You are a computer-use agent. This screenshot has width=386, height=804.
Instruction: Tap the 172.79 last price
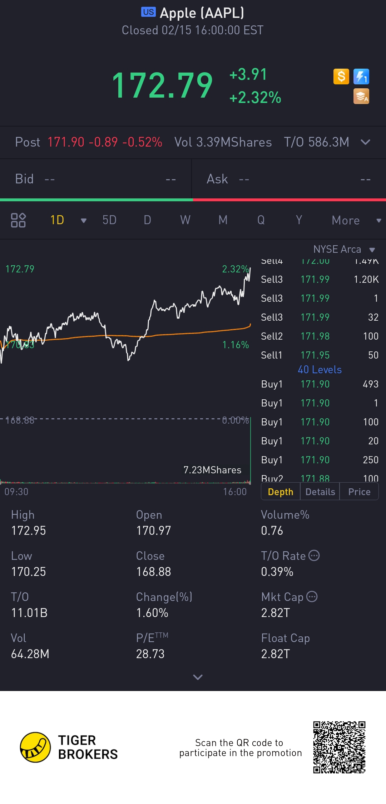pyautogui.click(x=162, y=85)
